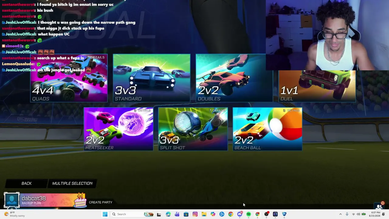This screenshot has width=389, height=219.
Task: Go Back from the playlist menu
Action: (26, 183)
